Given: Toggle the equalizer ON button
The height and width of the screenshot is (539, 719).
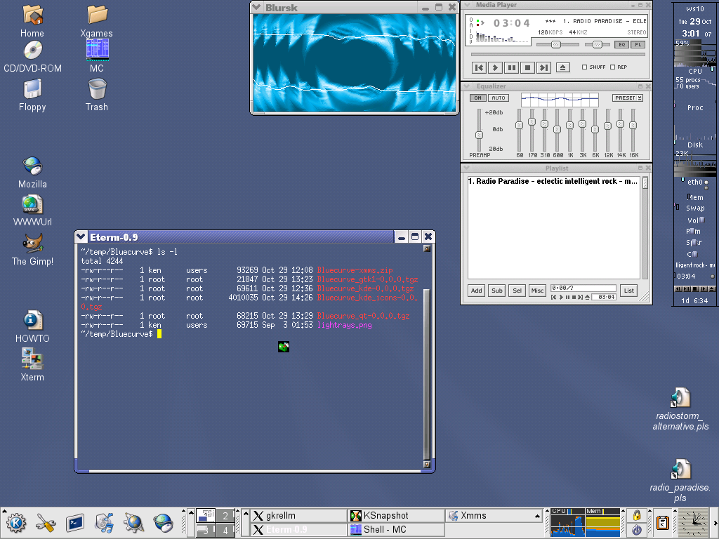Looking at the screenshot, I should 477,98.
